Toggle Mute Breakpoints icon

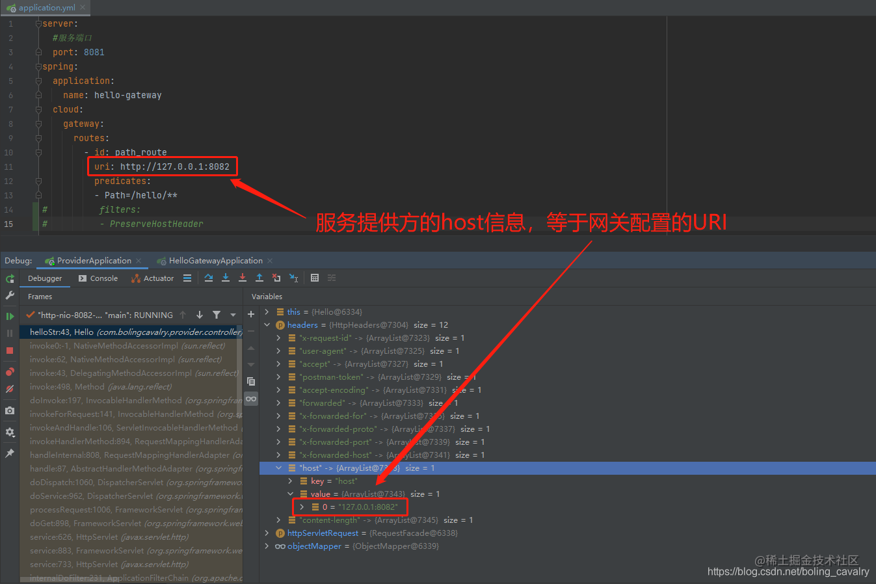click(10, 389)
